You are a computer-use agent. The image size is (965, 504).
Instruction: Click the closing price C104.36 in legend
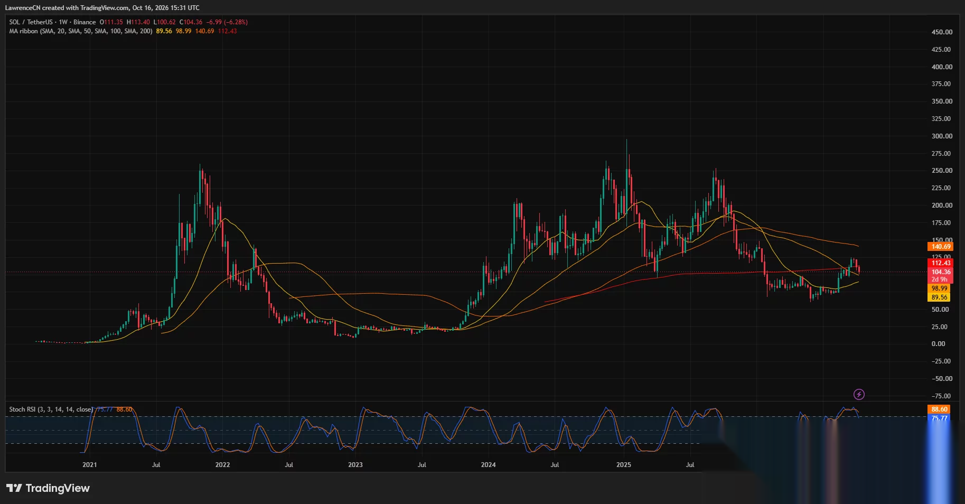(191, 22)
